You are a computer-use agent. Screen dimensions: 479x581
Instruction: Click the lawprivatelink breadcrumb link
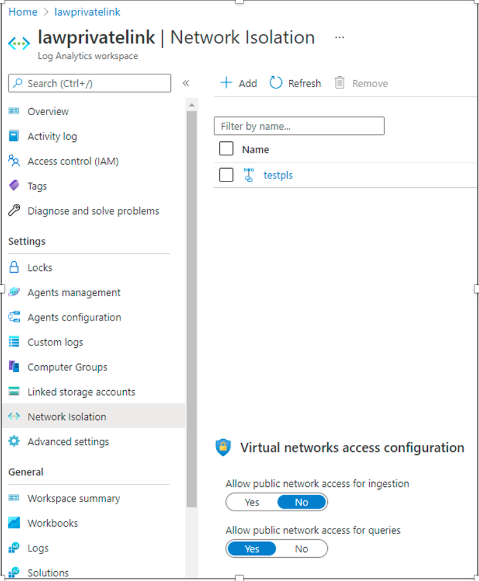coord(87,12)
